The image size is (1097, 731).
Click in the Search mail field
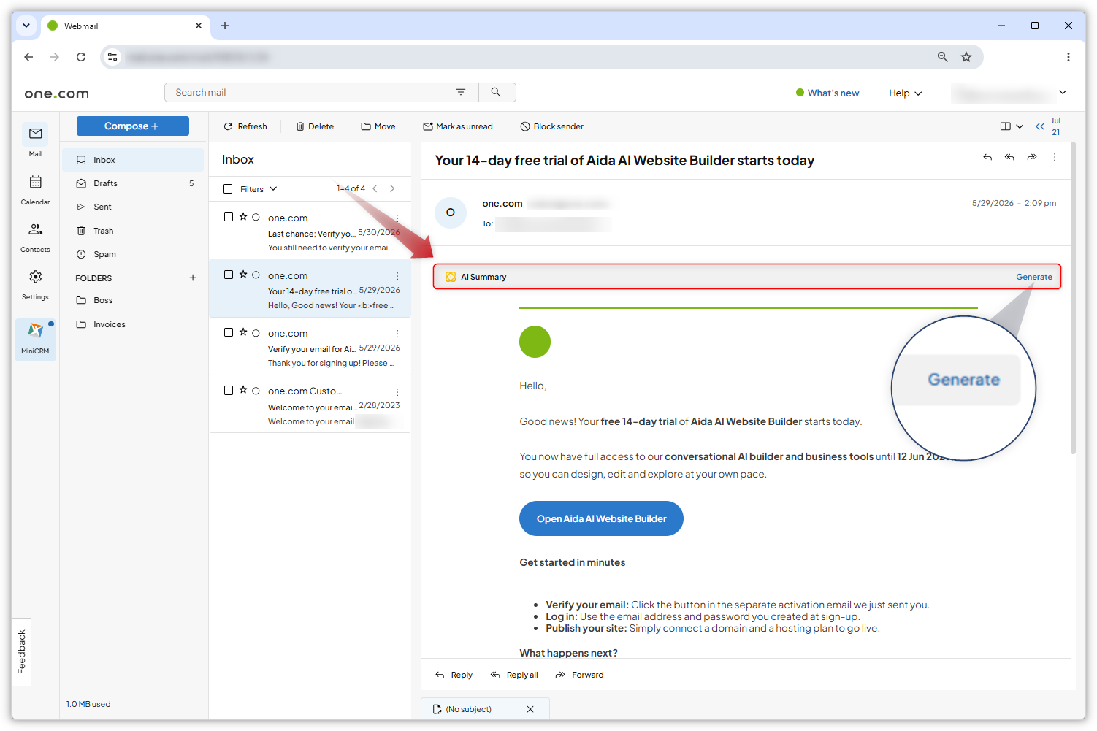(310, 92)
